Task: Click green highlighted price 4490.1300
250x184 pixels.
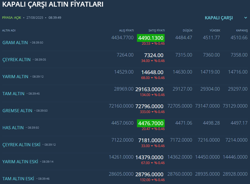Action: coord(151,38)
